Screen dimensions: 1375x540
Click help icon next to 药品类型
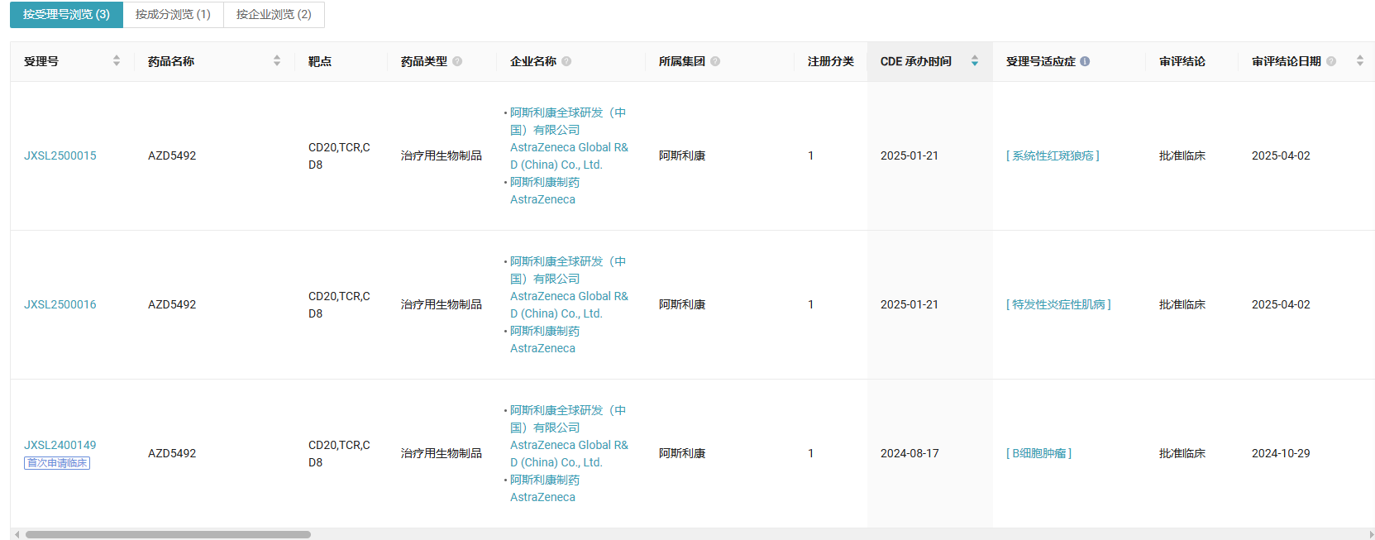[x=457, y=61]
